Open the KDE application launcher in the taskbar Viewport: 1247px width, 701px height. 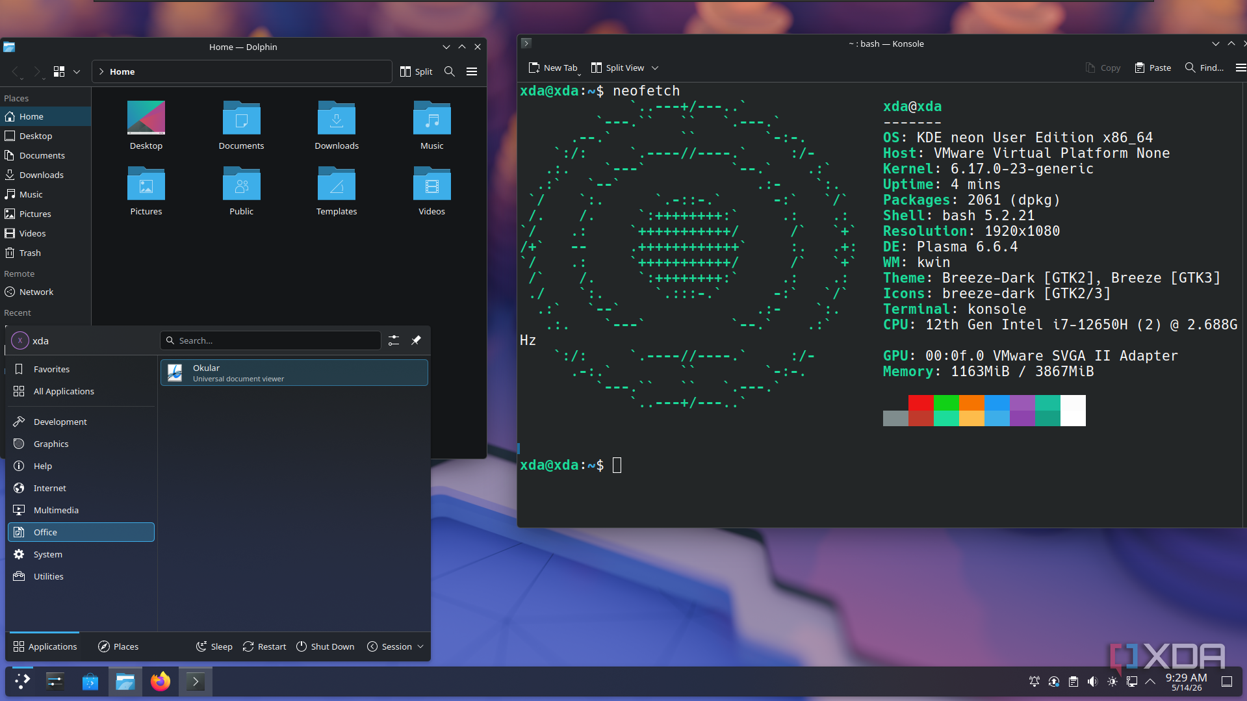(x=23, y=682)
